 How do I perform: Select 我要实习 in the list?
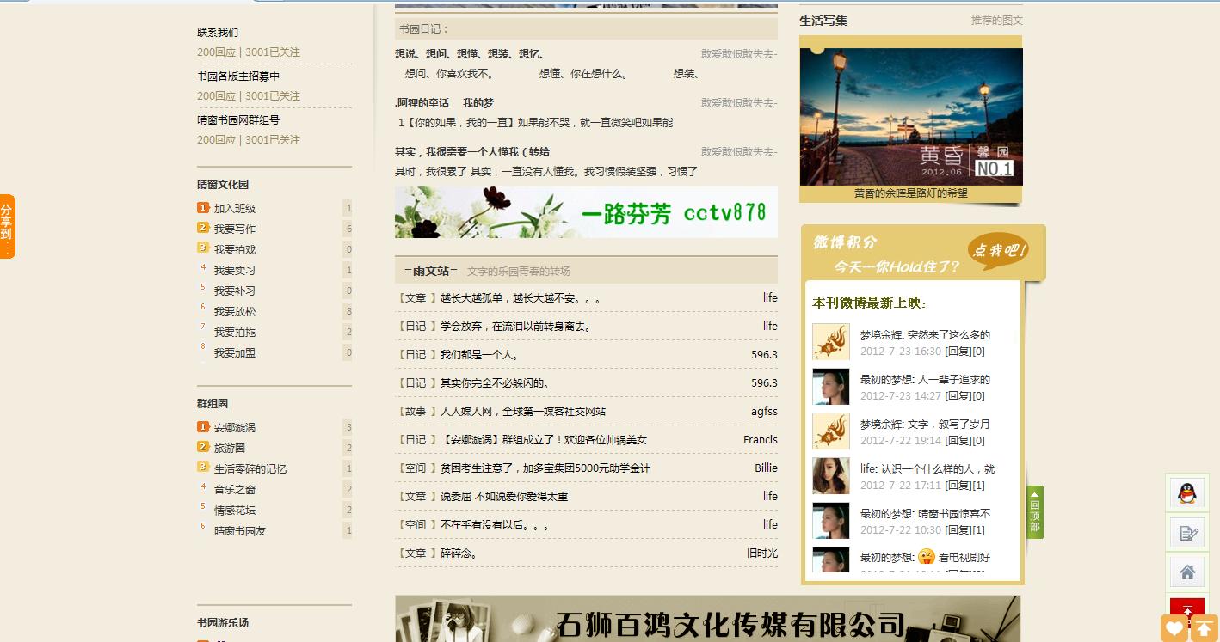235,271
